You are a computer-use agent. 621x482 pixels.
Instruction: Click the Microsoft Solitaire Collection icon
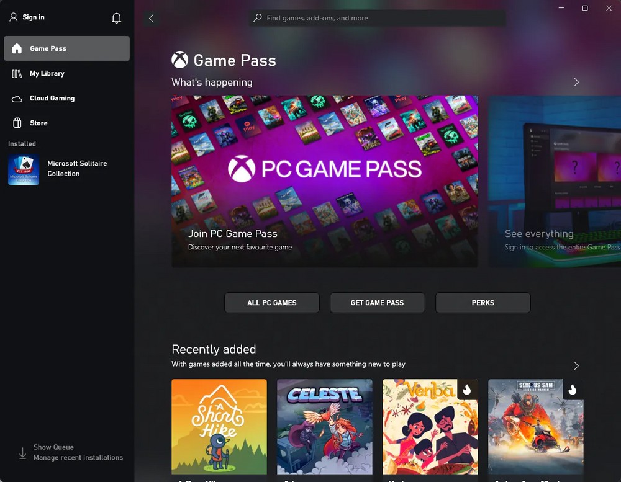point(24,169)
